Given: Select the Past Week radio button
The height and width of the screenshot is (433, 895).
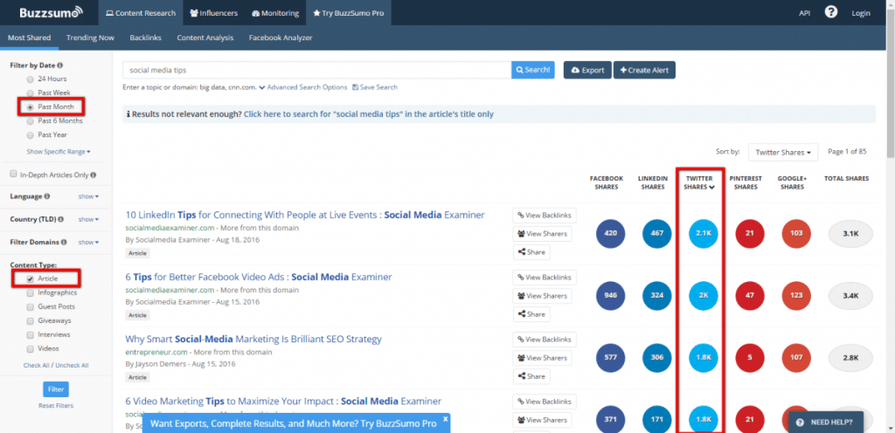Looking at the screenshot, I should pos(31,93).
